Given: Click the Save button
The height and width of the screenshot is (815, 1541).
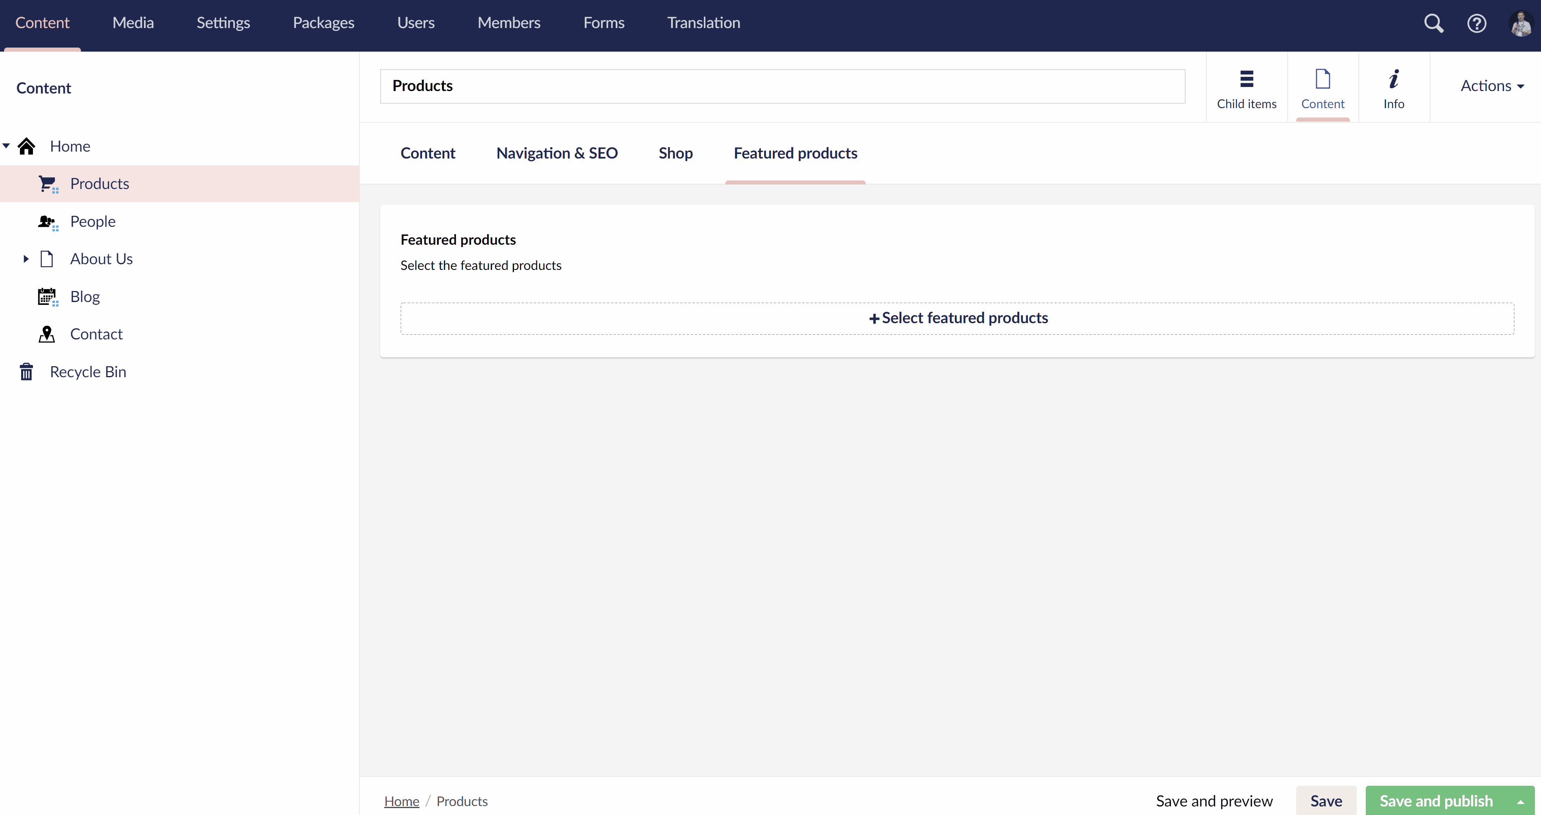Looking at the screenshot, I should pyautogui.click(x=1326, y=801).
